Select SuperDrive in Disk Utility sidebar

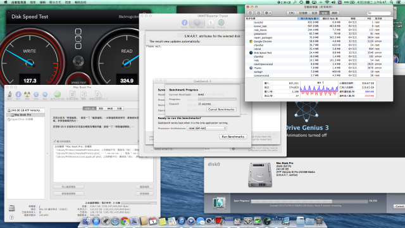[25, 119]
